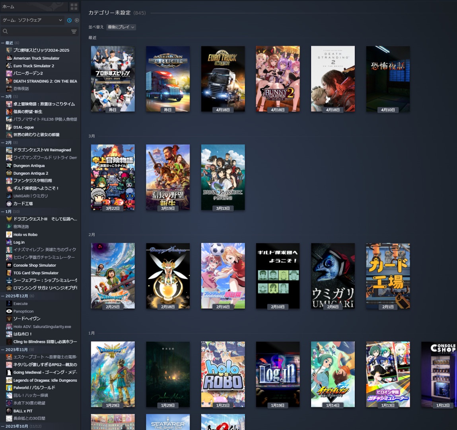Viewport: 457px width, 430px height.
Task: Select Palworld / パルワールド in the sidebar
Action: (x=34, y=387)
